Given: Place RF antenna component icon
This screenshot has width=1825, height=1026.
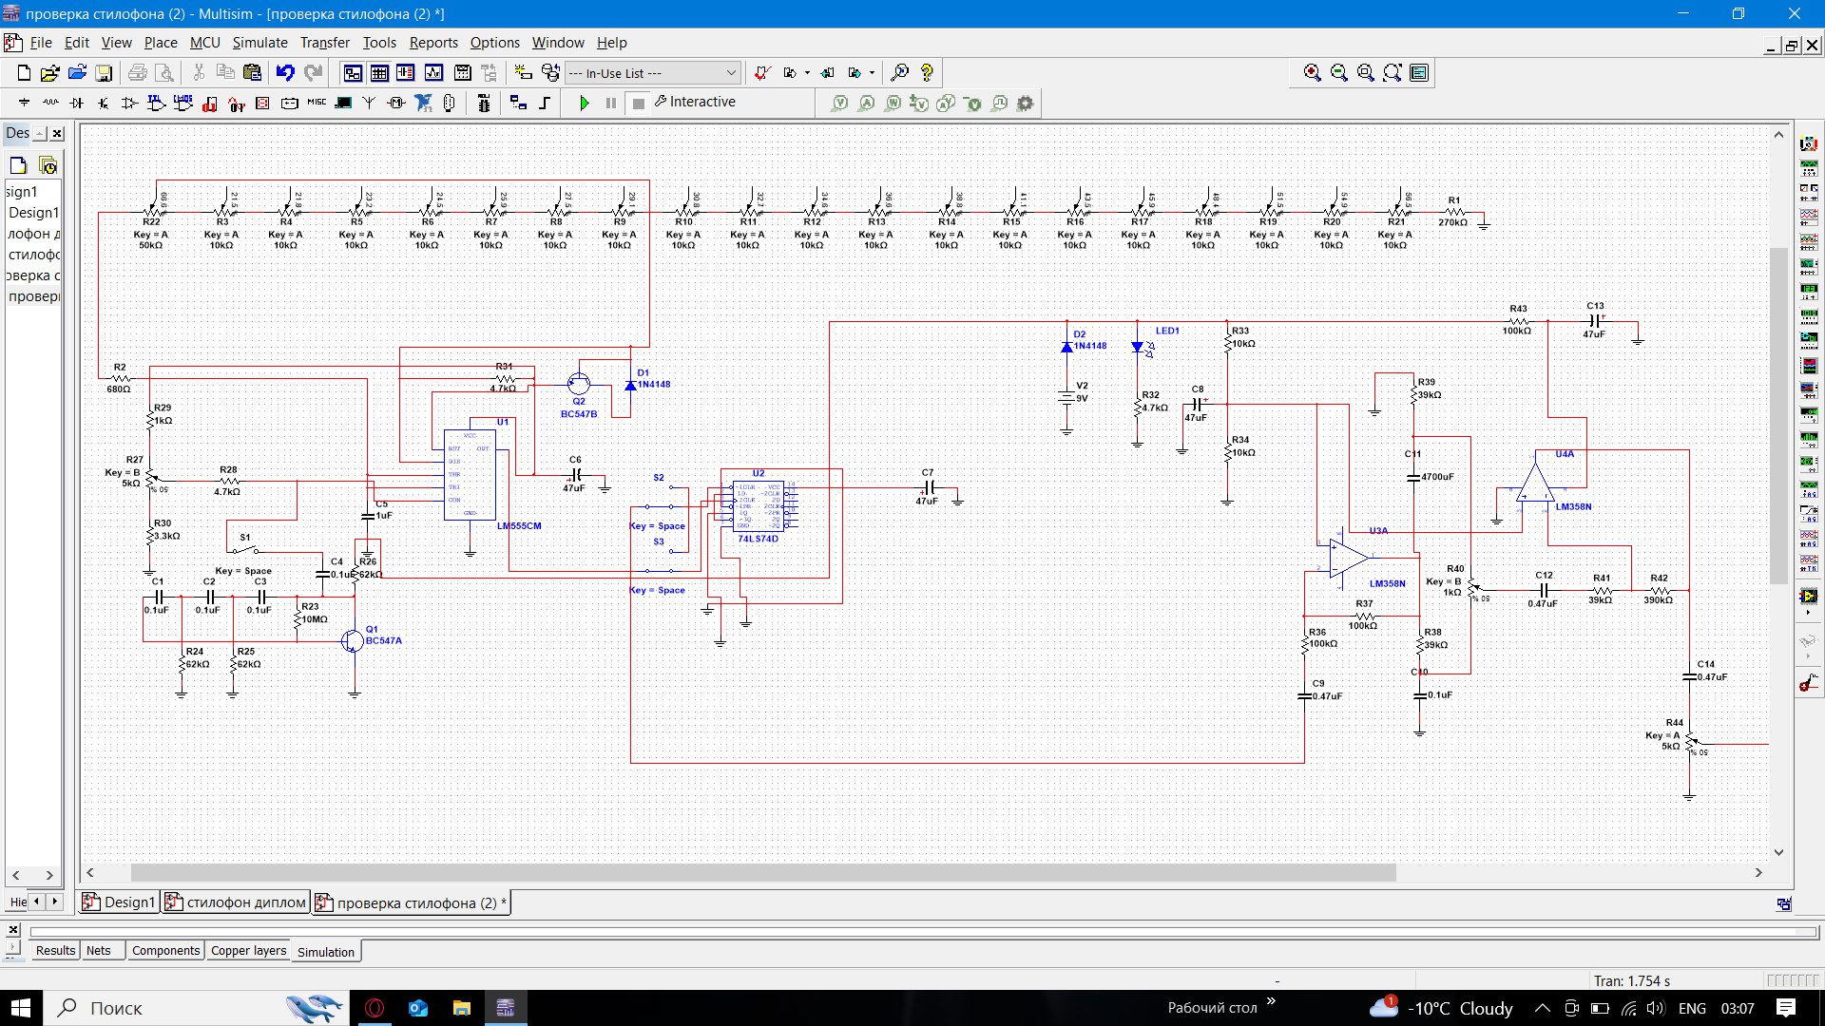Looking at the screenshot, I should [x=369, y=103].
